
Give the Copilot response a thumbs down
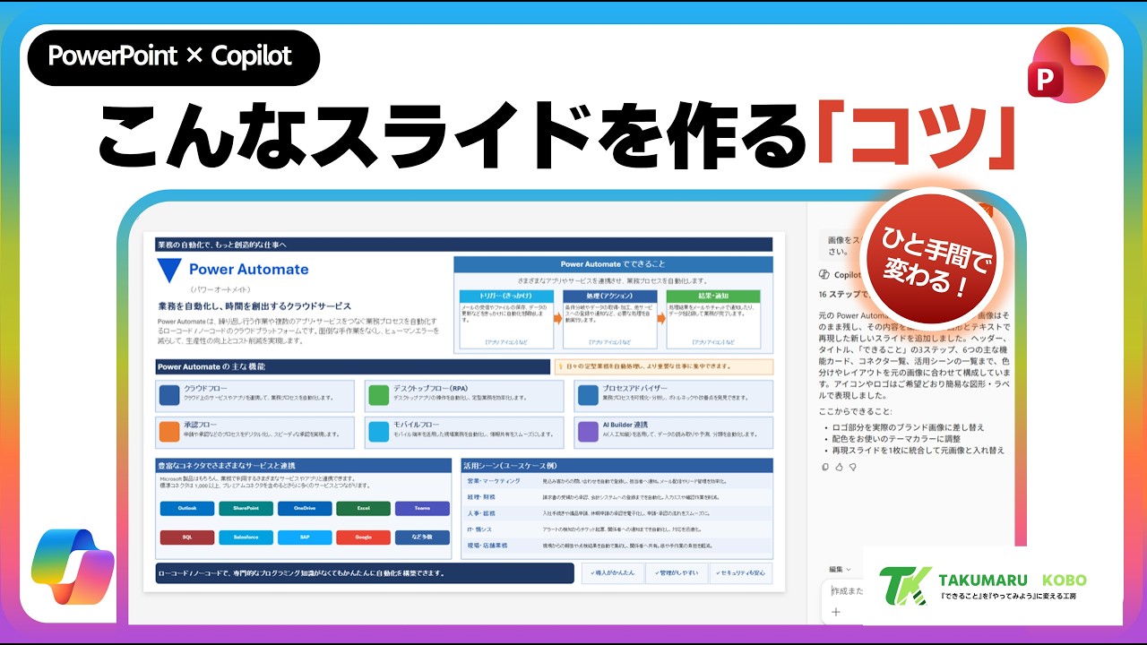coord(852,467)
